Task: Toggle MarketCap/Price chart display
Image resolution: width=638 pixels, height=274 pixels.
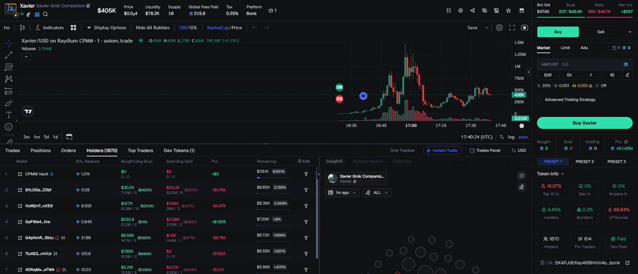Action: pos(224,28)
